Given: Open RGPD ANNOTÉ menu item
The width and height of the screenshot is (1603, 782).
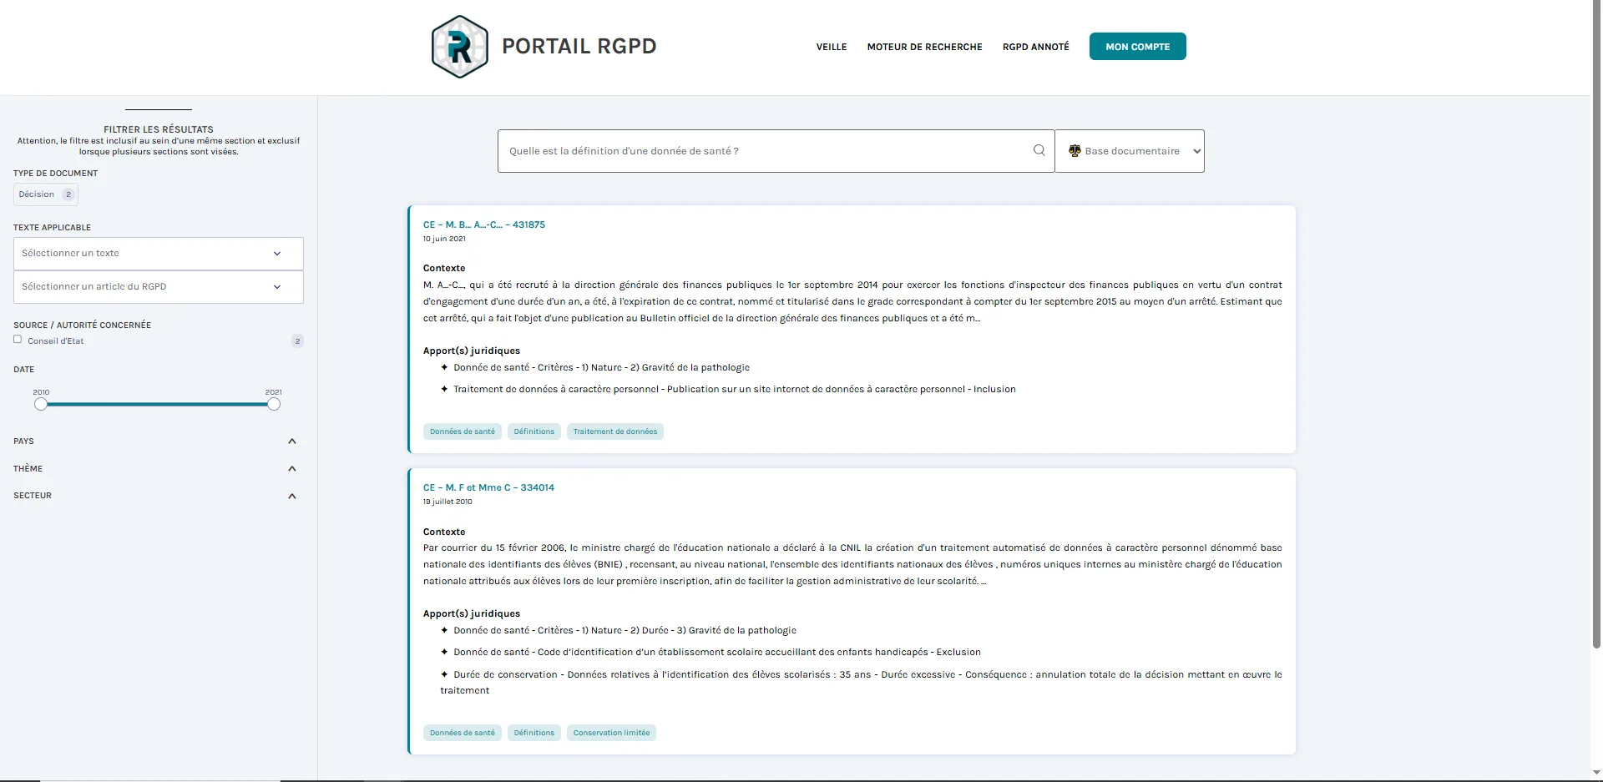Looking at the screenshot, I should (x=1035, y=47).
